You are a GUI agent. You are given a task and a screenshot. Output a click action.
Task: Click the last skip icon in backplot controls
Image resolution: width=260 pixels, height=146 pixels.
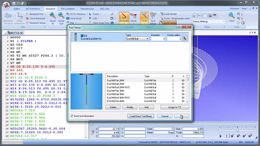[250, 136]
